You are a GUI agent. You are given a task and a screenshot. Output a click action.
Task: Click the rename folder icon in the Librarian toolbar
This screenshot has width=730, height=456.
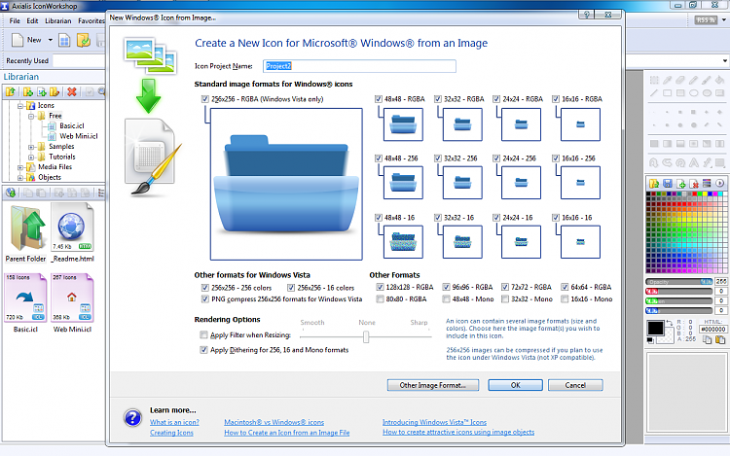click(x=55, y=91)
